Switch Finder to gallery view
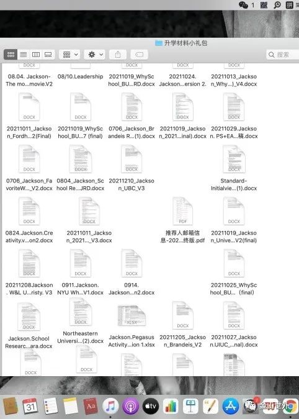Image resolution: width=299 pixels, height=419 pixels. [x=48, y=55]
